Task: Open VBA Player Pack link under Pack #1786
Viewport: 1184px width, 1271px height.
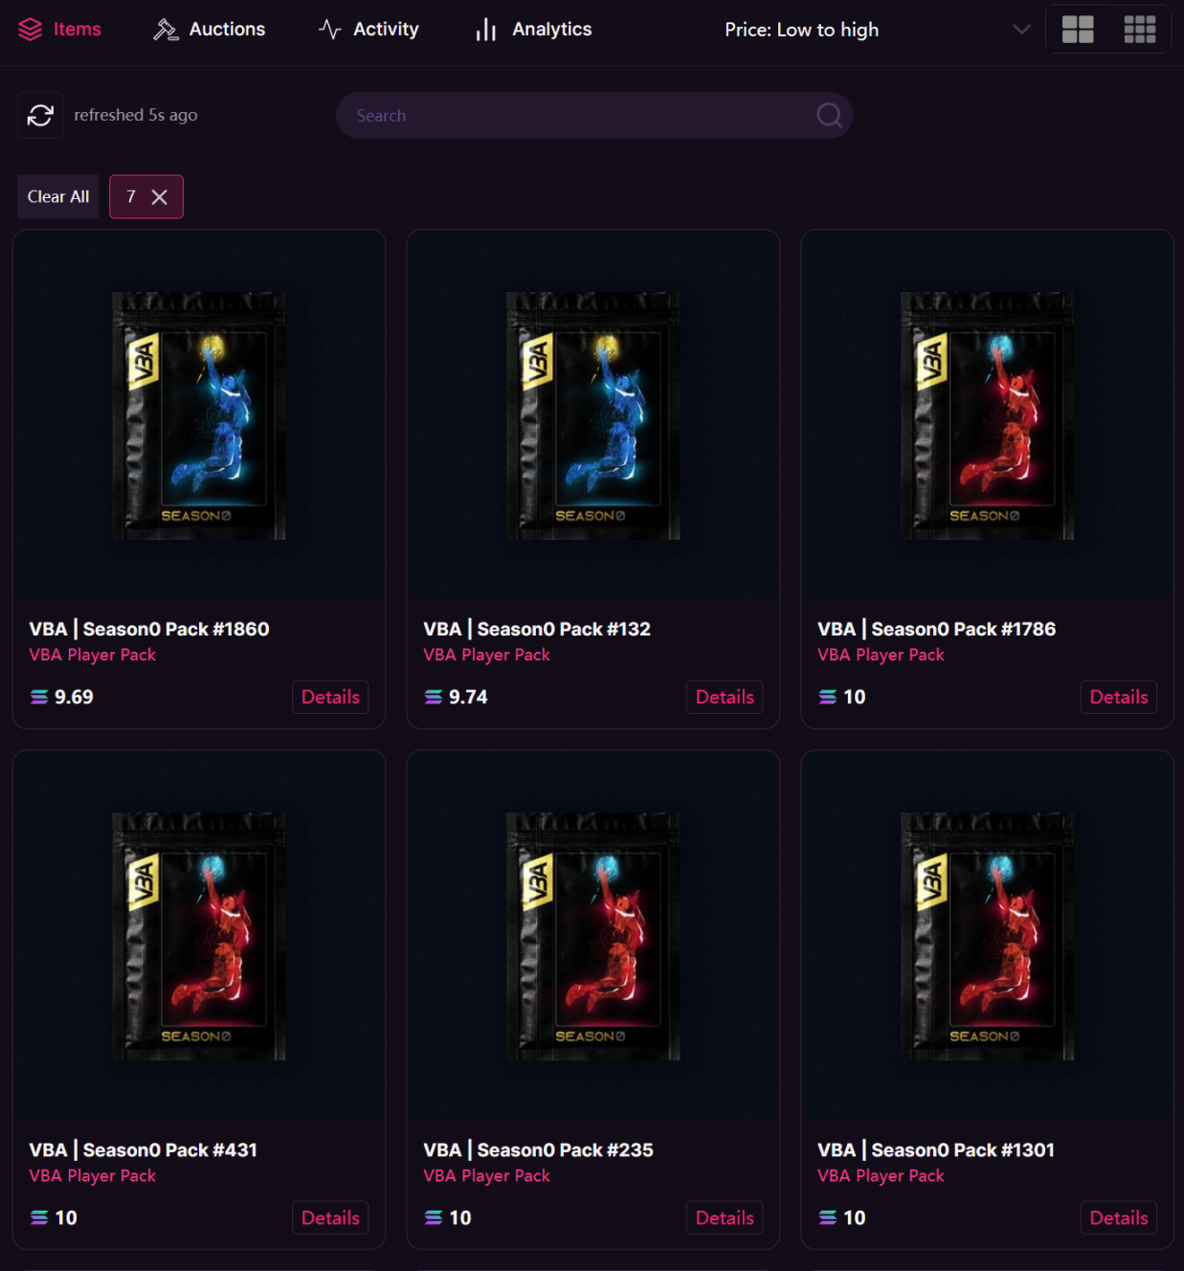Action: 882,655
